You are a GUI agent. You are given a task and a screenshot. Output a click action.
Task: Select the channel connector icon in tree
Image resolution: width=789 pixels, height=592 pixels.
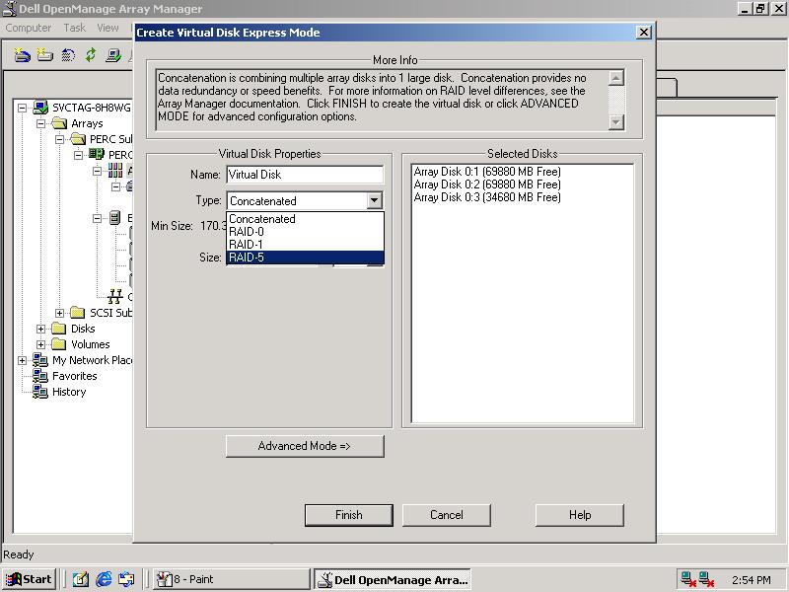pos(115,297)
